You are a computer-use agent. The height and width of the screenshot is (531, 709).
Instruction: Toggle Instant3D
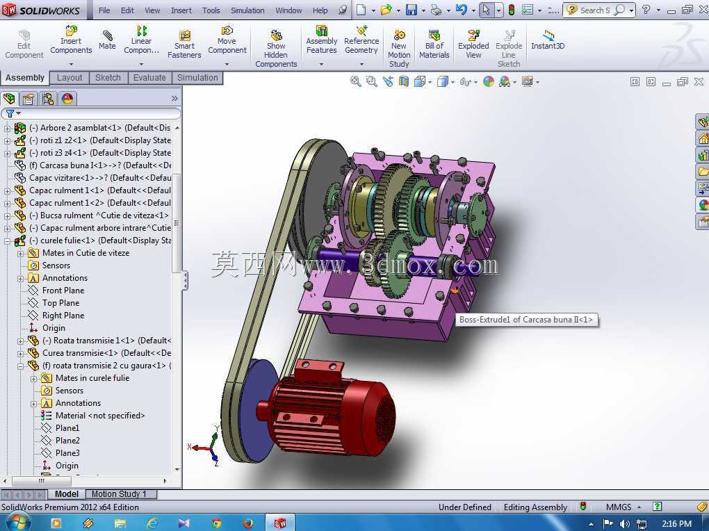548,40
